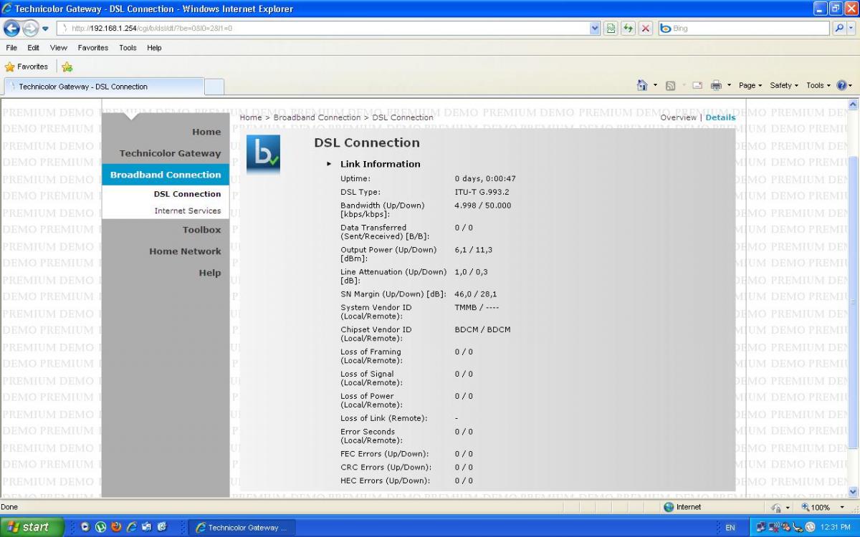
Task: Open Toolbox in the sidebar
Action: [x=201, y=230]
